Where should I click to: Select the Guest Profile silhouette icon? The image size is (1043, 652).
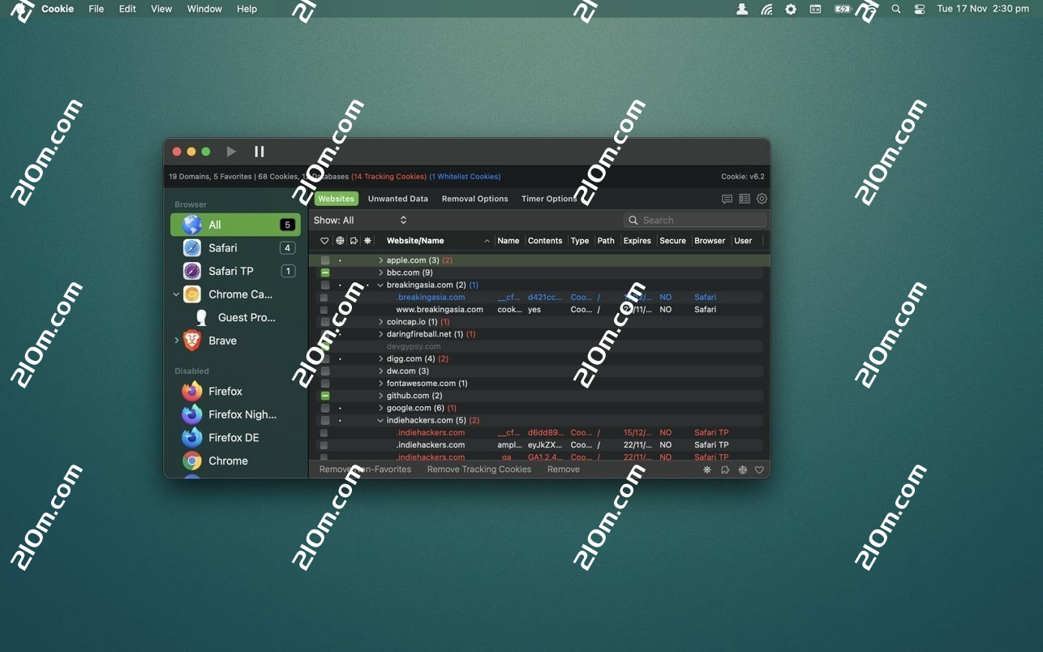point(202,317)
